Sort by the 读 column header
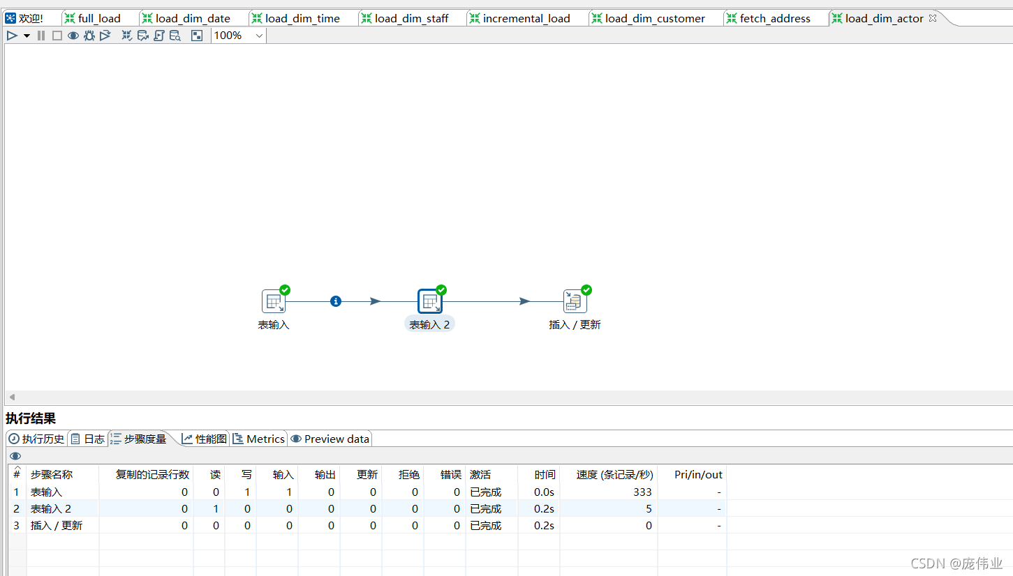This screenshot has height=576, width=1013. click(209, 474)
